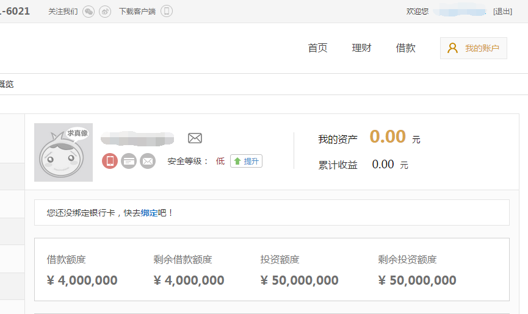Screen dimensions: 528x314
Task: Click the 绑定 bank card link
Action: point(149,213)
